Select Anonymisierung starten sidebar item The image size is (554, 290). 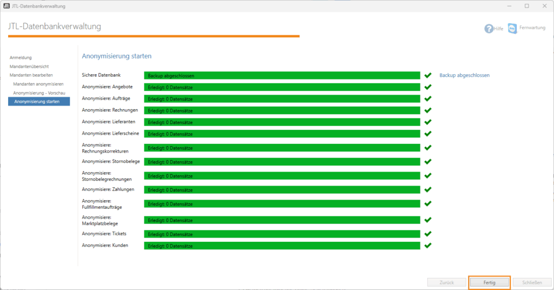pyautogui.click(x=37, y=101)
